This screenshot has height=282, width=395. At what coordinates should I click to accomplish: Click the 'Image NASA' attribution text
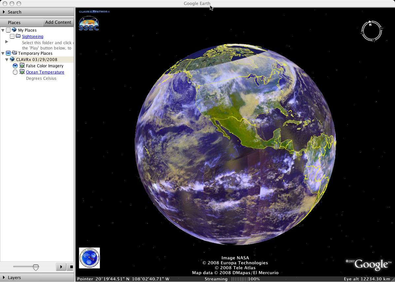coord(235,258)
